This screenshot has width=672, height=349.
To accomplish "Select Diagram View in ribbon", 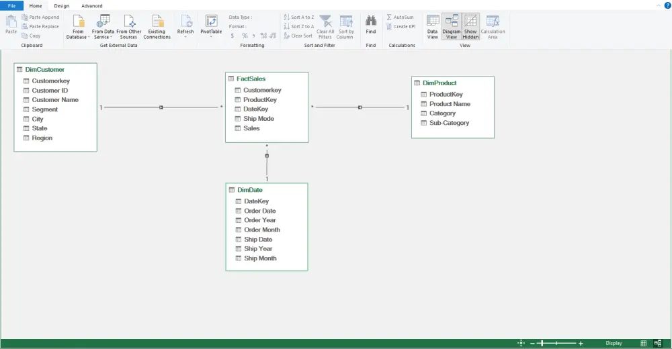I will pyautogui.click(x=452, y=27).
